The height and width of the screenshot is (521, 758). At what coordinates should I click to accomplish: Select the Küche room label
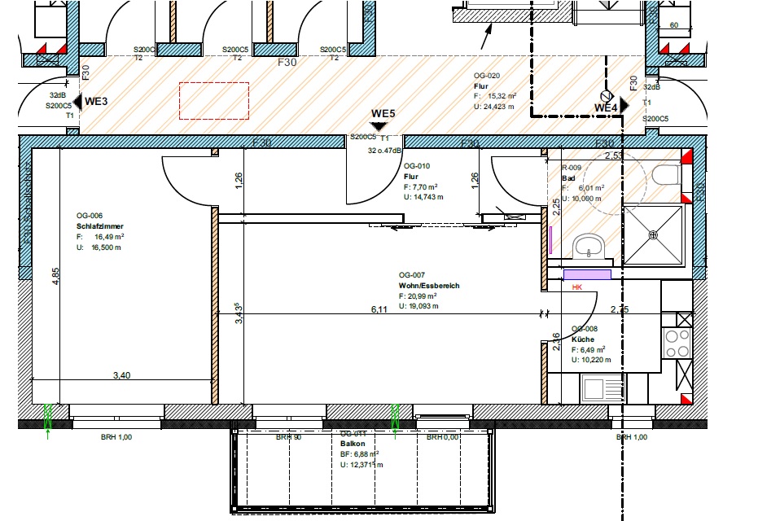[582, 339]
